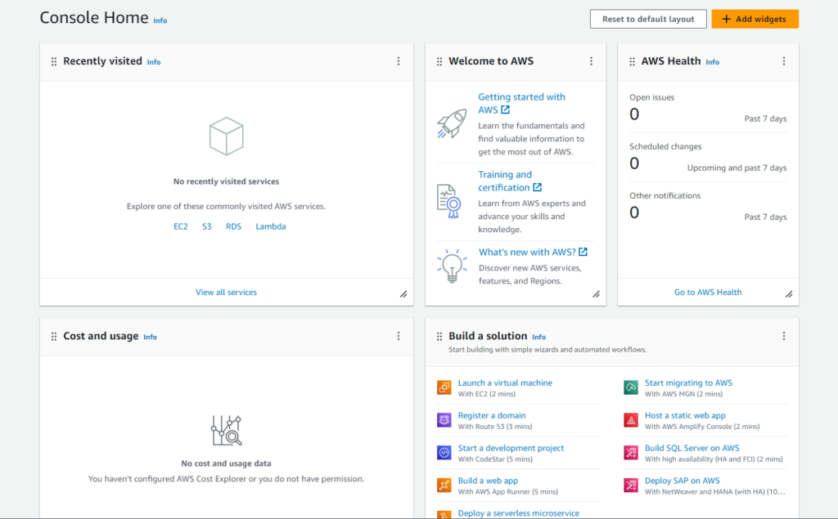Open the AWS Health widget kebab menu

(x=784, y=61)
